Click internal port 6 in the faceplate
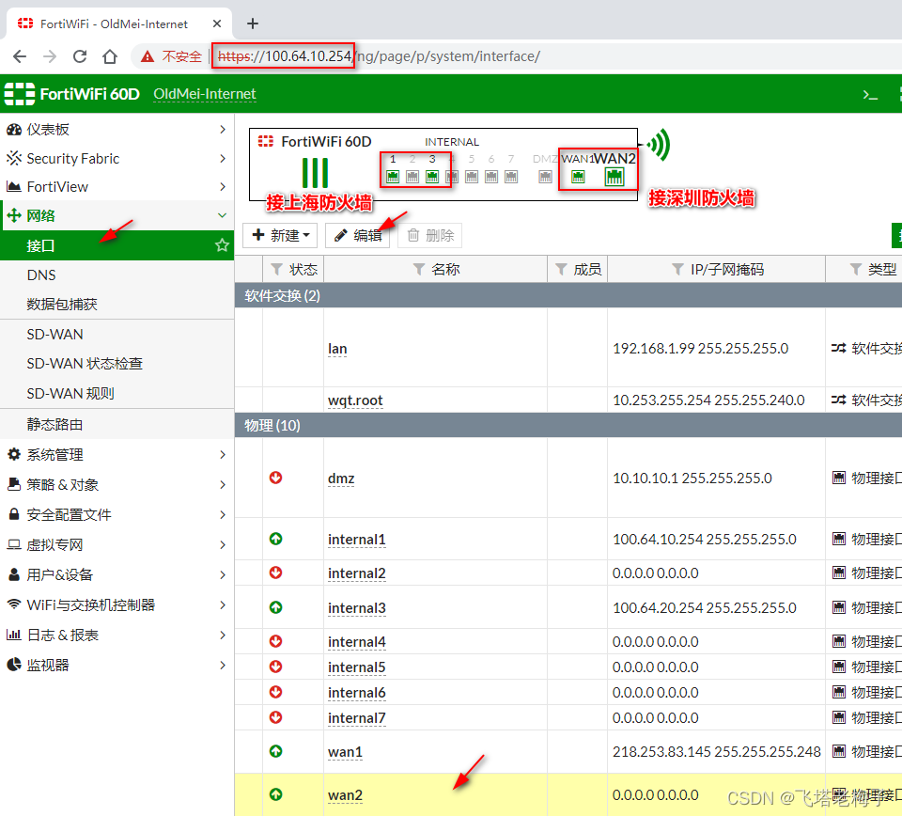The image size is (902, 816). click(491, 177)
